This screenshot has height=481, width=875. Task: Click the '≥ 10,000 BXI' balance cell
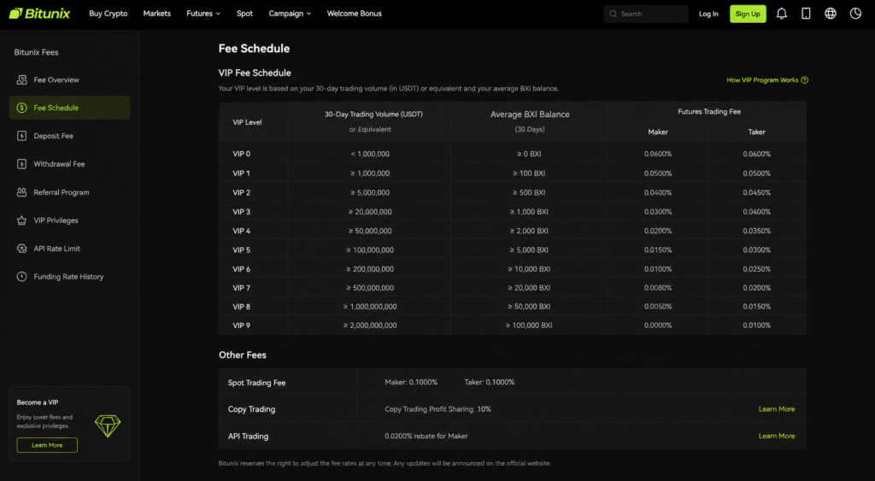pos(529,269)
